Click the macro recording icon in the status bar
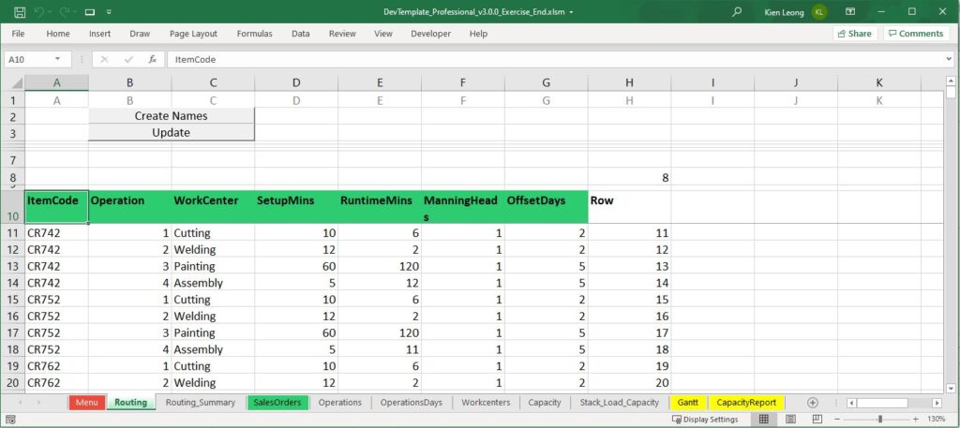 pos(10,420)
